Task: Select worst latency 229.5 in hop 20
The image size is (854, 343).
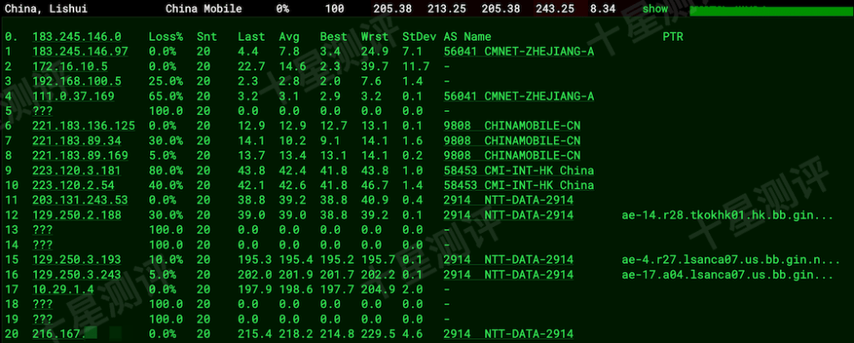Action: click(378, 334)
